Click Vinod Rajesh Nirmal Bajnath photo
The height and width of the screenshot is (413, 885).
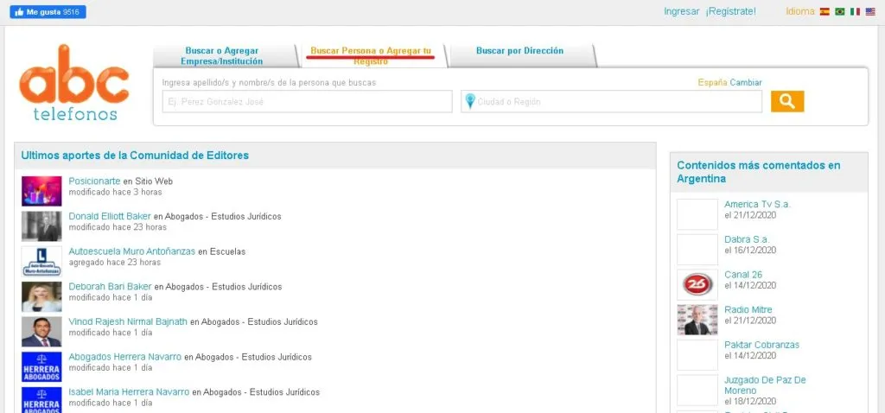[x=41, y=332]
